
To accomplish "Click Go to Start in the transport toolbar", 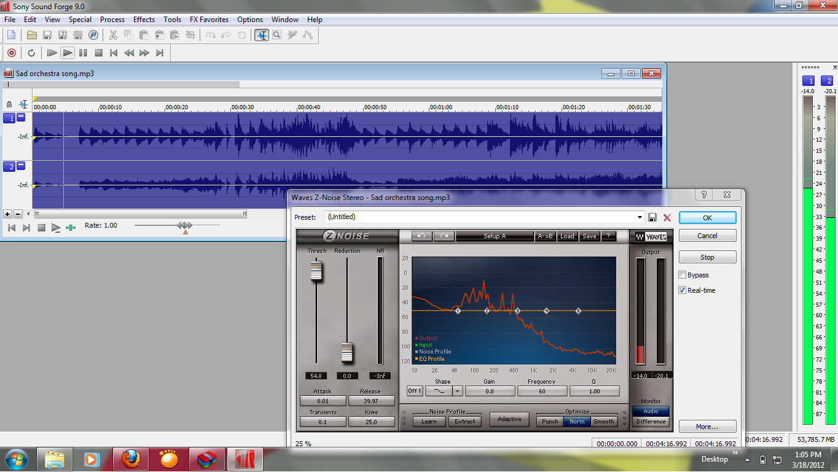I will point(114,53).
